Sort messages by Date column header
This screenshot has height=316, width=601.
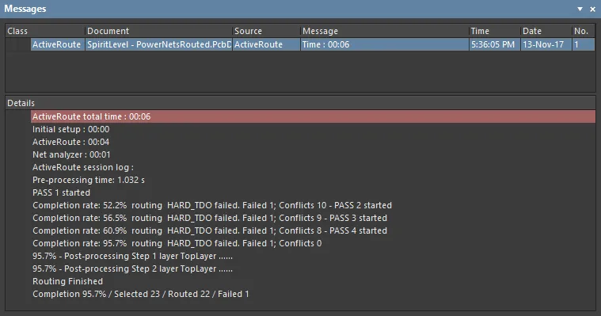pyautogui.click(x=546, y=31)
